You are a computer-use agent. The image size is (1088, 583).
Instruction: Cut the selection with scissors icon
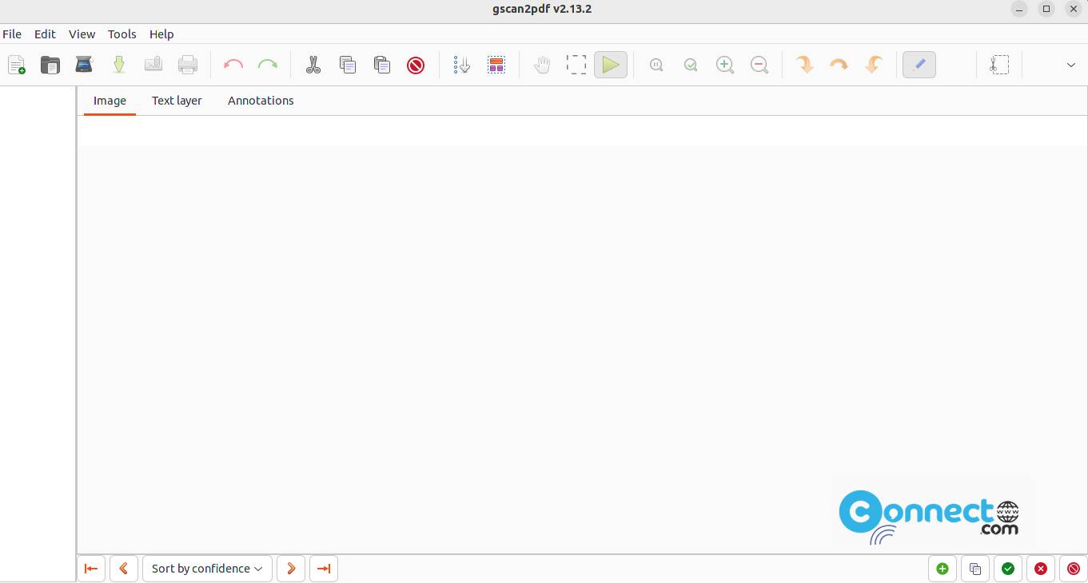[313, 65]
